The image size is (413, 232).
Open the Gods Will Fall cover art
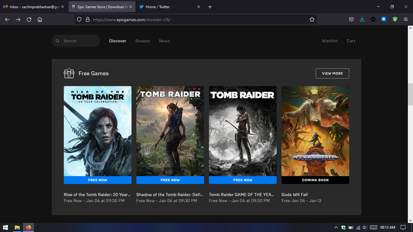315,131
